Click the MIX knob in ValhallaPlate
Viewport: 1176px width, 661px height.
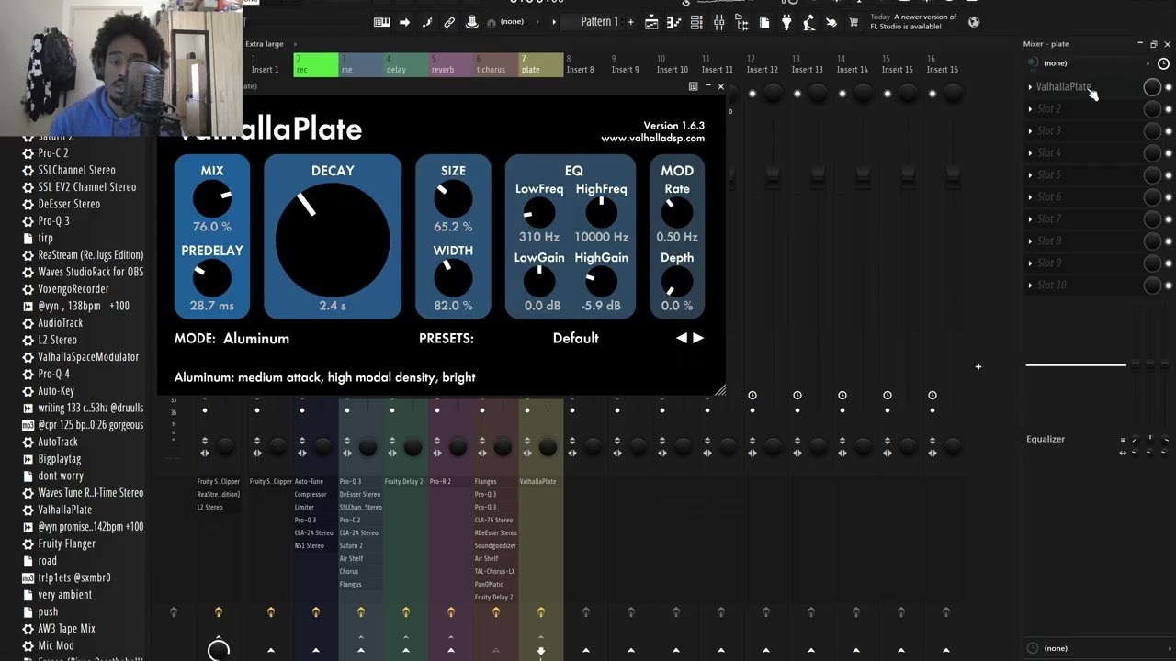(x=212, y=199)
